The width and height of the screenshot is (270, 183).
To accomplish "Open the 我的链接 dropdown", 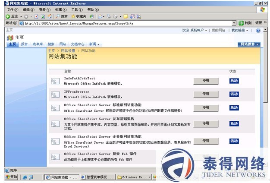I will [x=239, y=30].
